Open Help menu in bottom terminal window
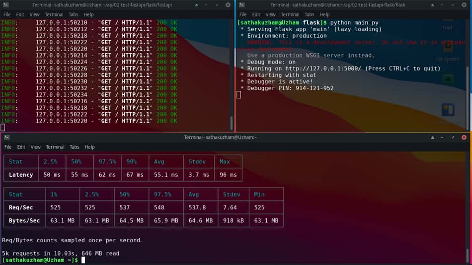The height and width of the screenshot is (265, 472). (89, 147)
